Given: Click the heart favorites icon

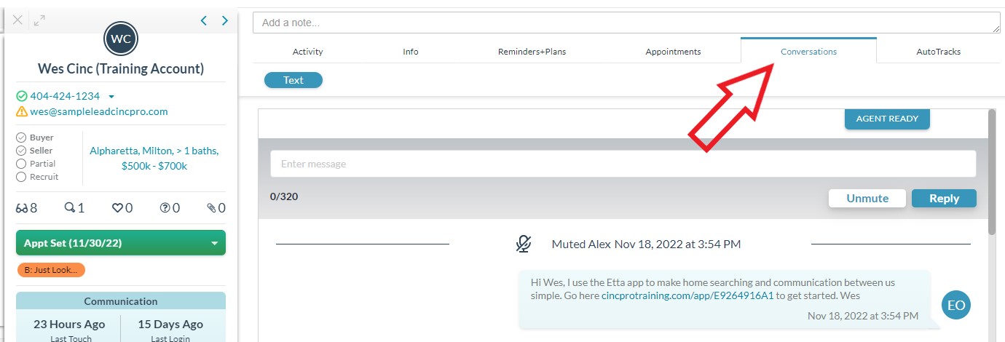Looking at the screenshot, I should [x=117, y=208].
